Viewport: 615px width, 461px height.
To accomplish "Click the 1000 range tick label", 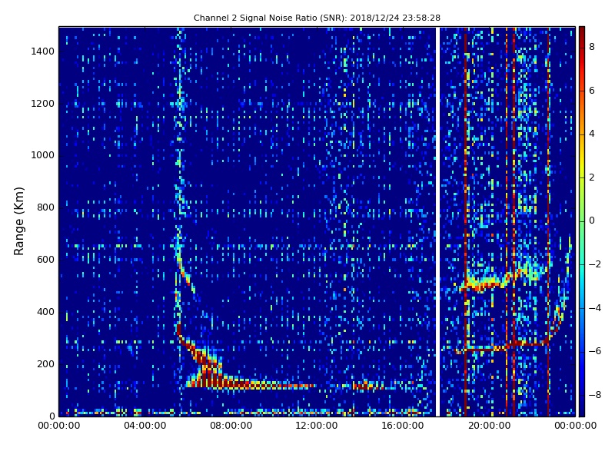I will coord(42,155).
